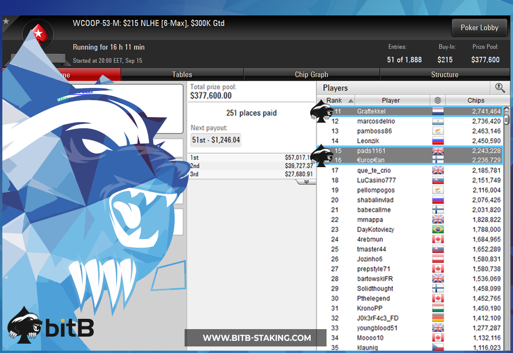Viewport: 513px width, 353px height.
Task: Click entries count 51 of 1,888
Action: 404,60
